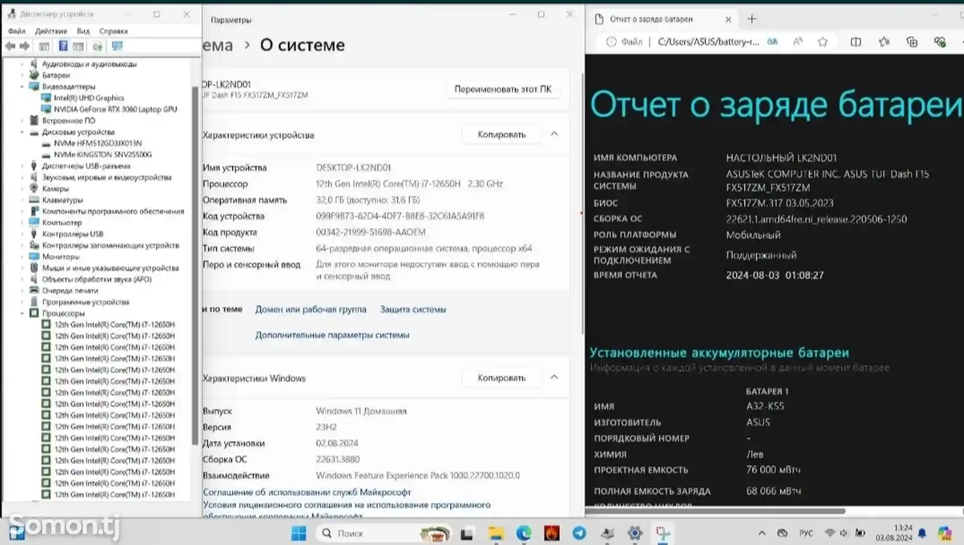Click Device Manager vertical scrollbar
The image size is (964, 545).
(x=195, y=265)
